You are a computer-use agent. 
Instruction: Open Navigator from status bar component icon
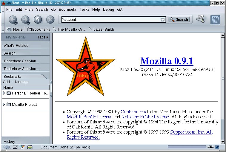(x=7, y=147)
